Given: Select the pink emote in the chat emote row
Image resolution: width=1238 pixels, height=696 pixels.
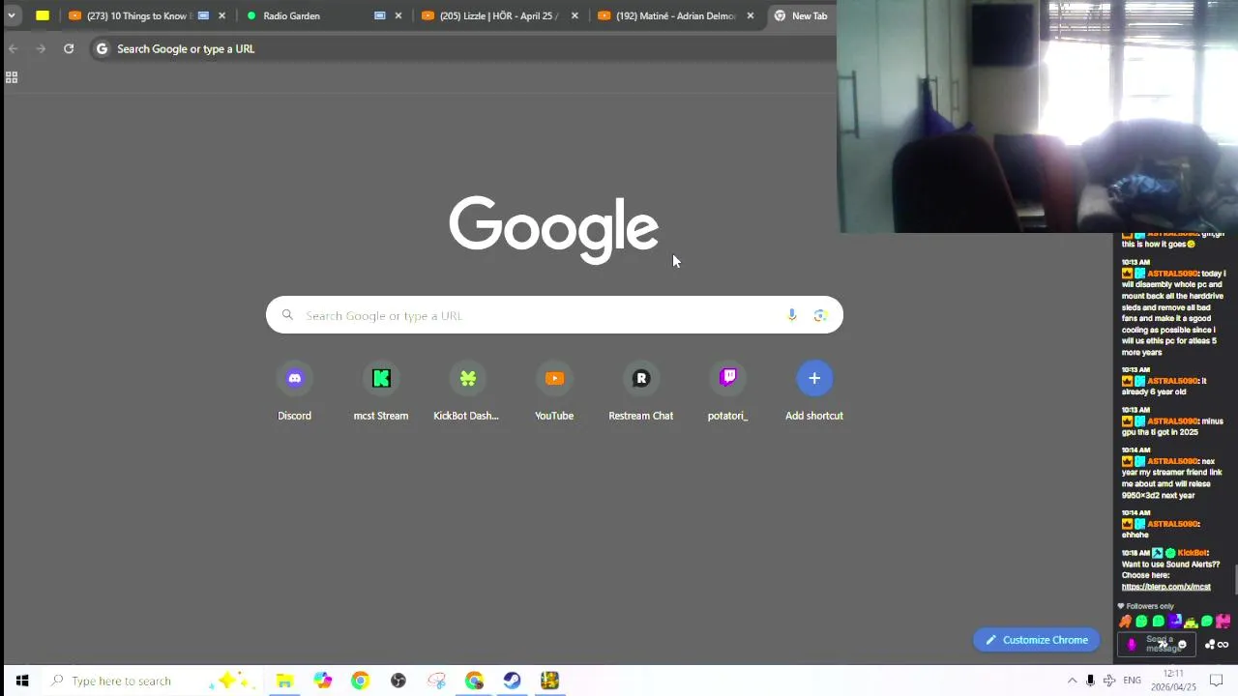Looking at the screenshot, I should tap(1223, 622).
